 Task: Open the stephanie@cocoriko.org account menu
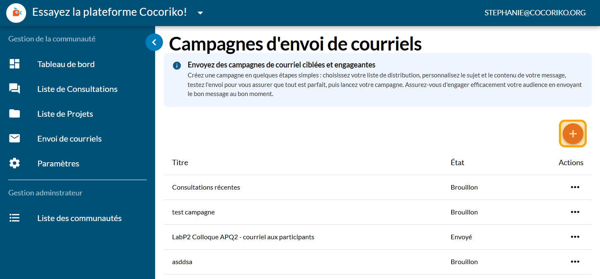(x=535, y=13)
